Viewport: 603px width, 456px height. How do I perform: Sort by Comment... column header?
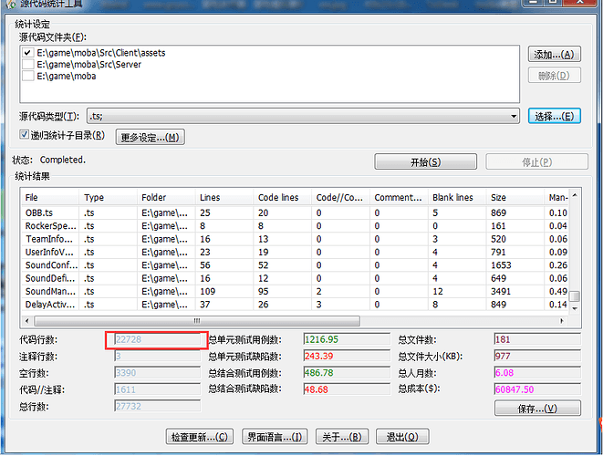click(x=399, y=197)
